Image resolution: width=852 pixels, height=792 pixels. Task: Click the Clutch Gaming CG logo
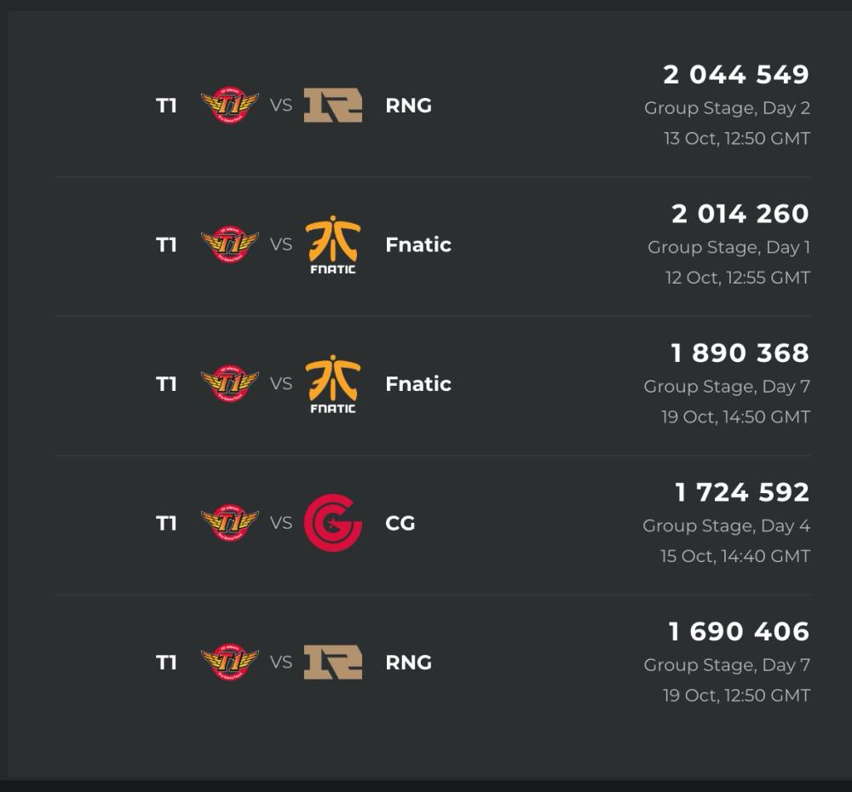[333, 523]
